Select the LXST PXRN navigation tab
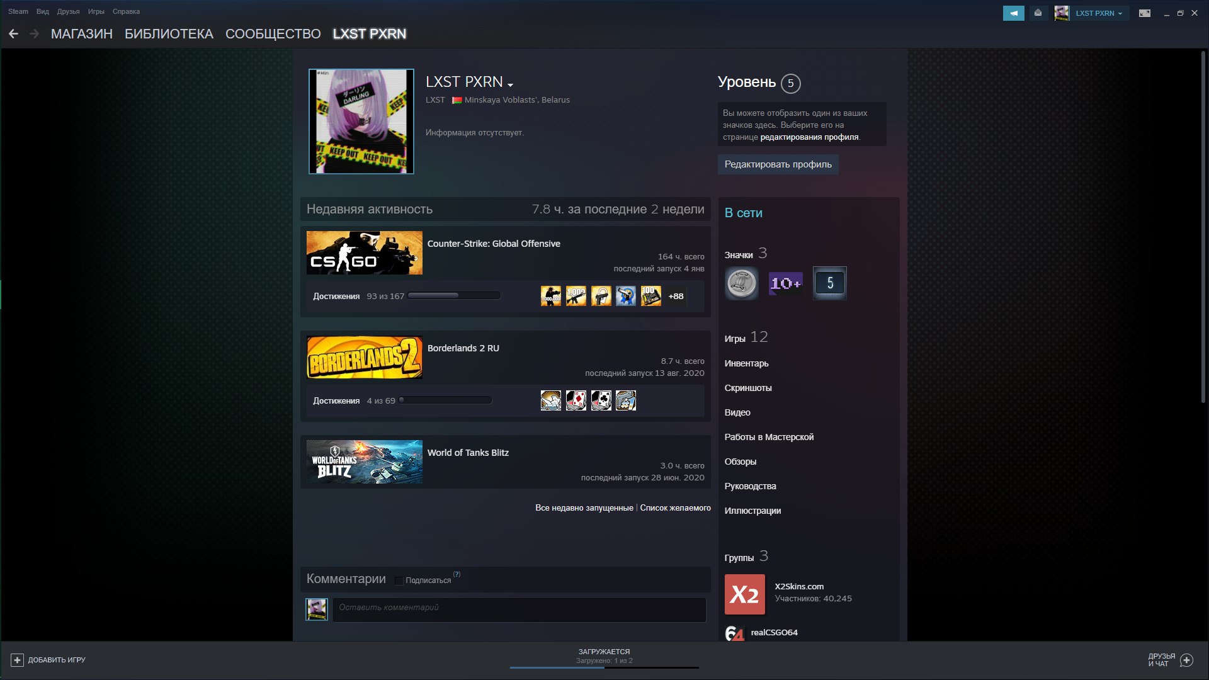The image size is (1209, 680). coord(370,34)
